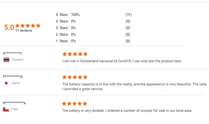Click the five stars on Japan review
The height and width of the screenshot is (124, 209).
75,77
